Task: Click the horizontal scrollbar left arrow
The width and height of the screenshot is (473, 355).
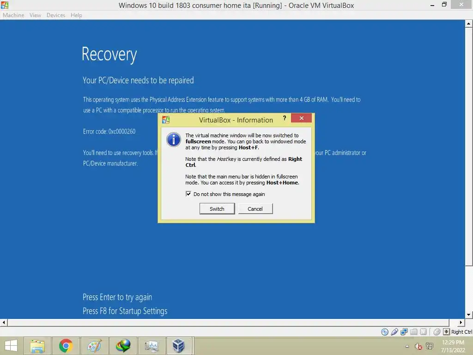Action: 4,322
